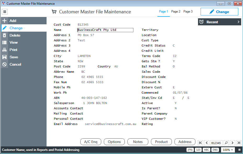Click the blue Change button at top right

(219, 12)
